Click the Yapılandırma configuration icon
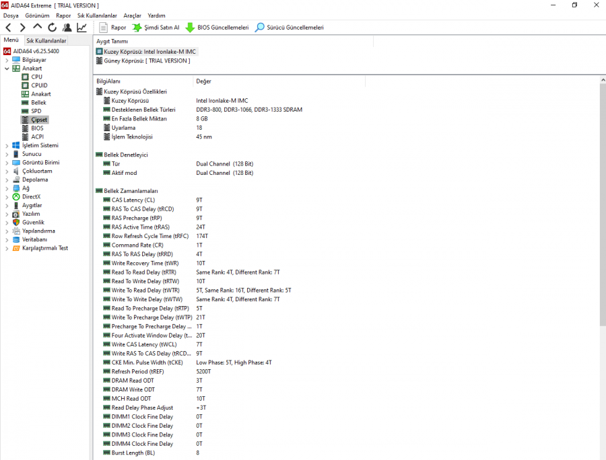Viewport: 606px width, 460px height. pyautogui.click(x=16, y=231)
